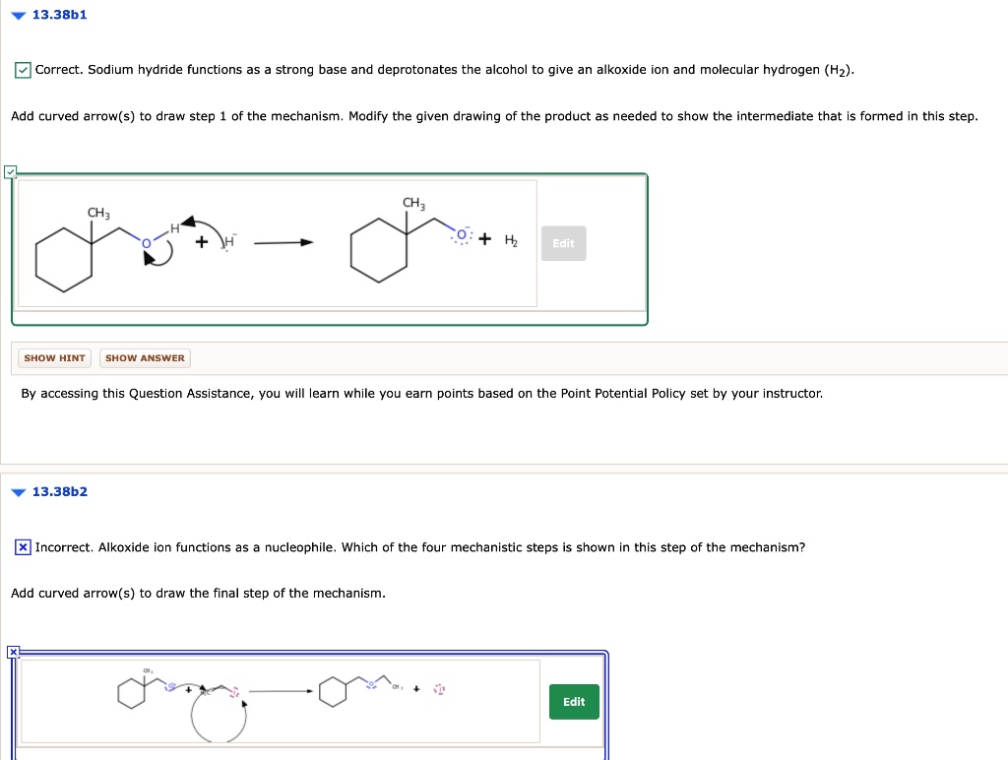Screen dimensions: 1008x760
Task: Click the hydride ion H⁻ reactant
Action: pos(228,241)
